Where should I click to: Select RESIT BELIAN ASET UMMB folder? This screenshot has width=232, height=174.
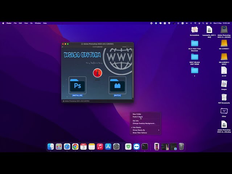coord(195,57)
